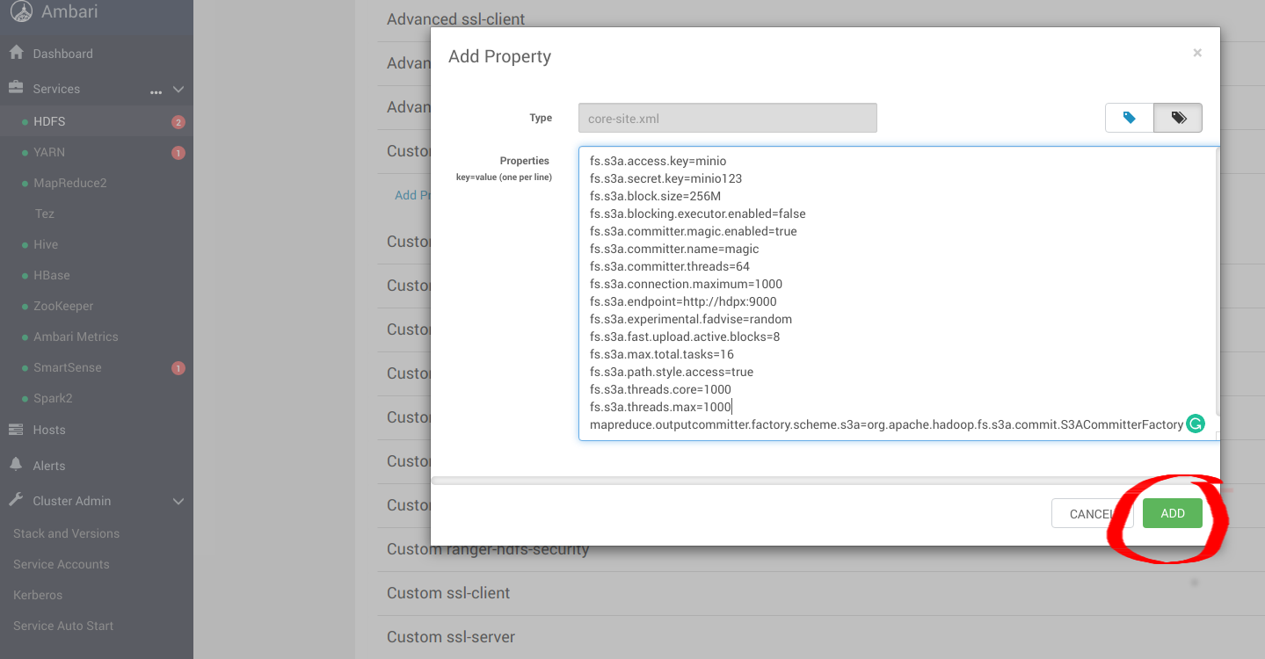Collapse the Cluster Admin chevron
This screenshot has width=1265, height=659.
178,501
